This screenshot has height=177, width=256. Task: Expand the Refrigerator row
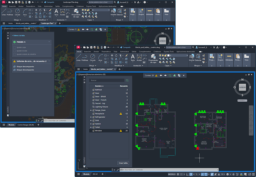click(91, 117)
